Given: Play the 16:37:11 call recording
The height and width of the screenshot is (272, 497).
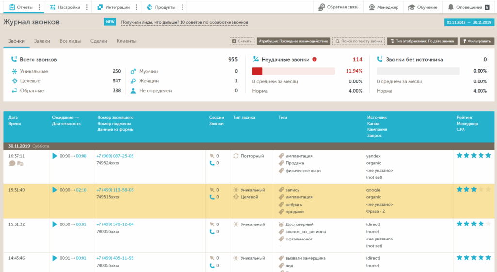Looking at the screenshot, I should point(55,156).
